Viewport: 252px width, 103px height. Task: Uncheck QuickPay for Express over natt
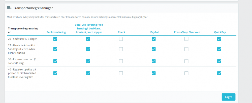[219, 61]
